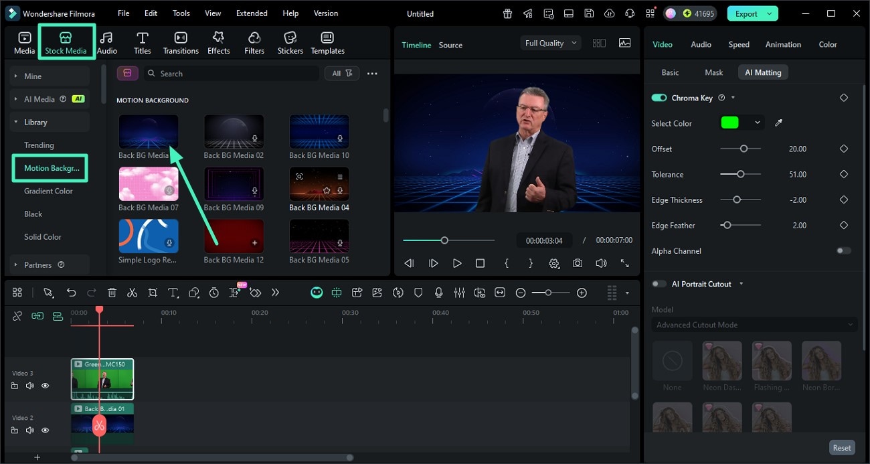Open the Full Quality dropdown

550,43
